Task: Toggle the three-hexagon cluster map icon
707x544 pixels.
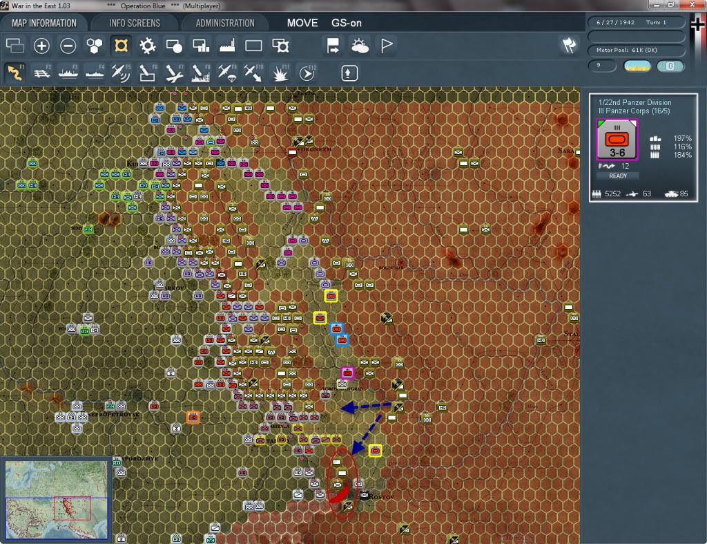Action: [x=94, y=46]
